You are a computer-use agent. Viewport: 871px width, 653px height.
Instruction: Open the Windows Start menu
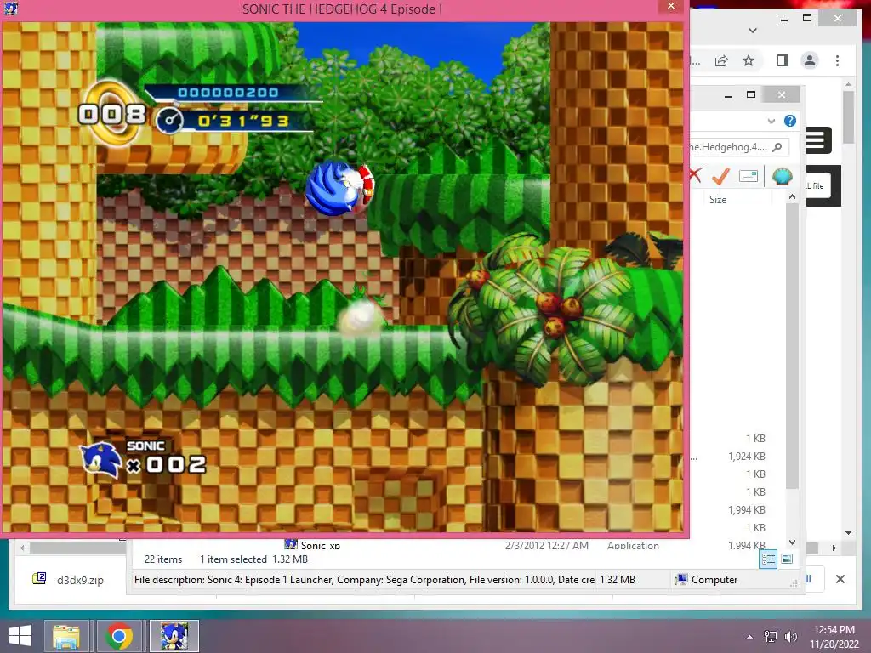click(x=20, y=636)
